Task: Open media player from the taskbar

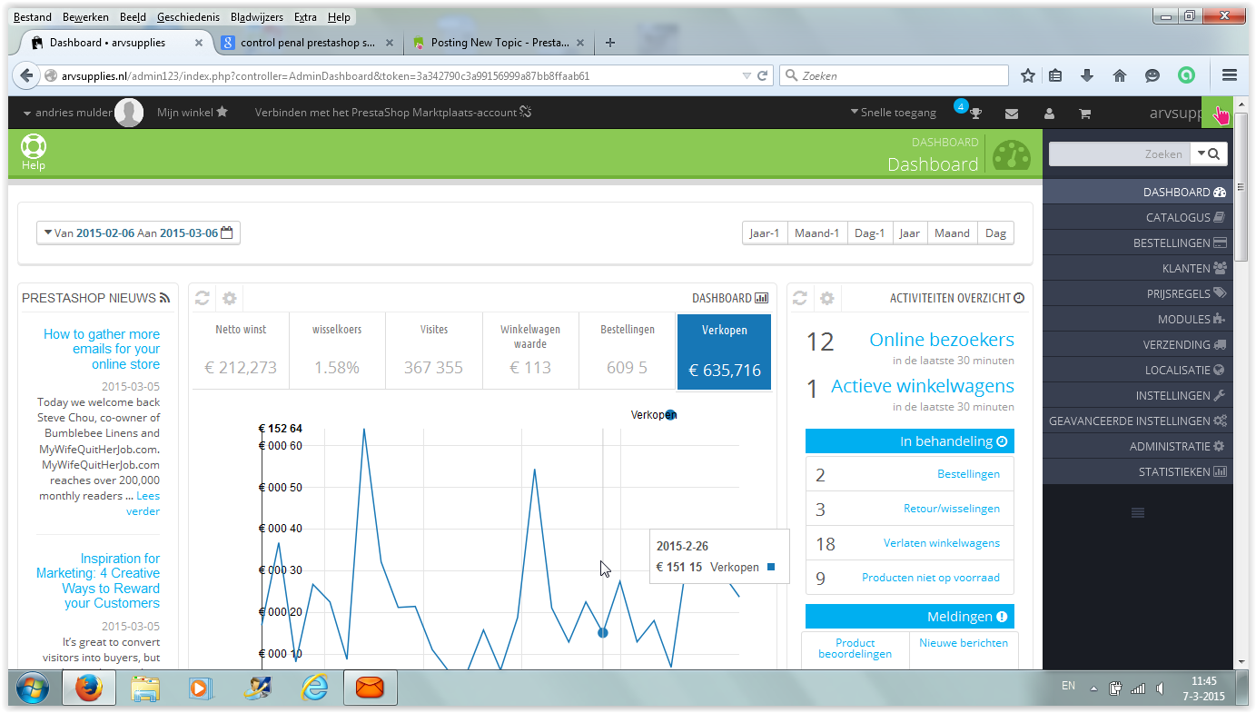Action: click(x=201, y=689)
